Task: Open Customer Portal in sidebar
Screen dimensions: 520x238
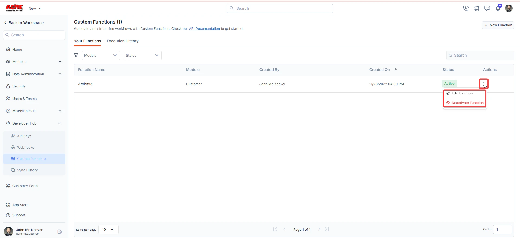Action: pos(34,186)
